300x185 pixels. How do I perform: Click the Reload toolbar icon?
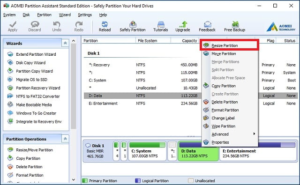click(105, 26)
